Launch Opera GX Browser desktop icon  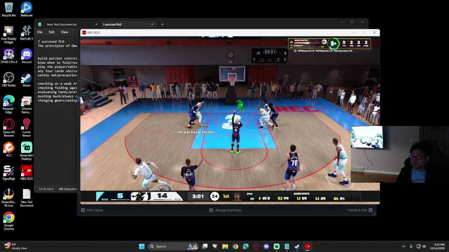[9, 128]
